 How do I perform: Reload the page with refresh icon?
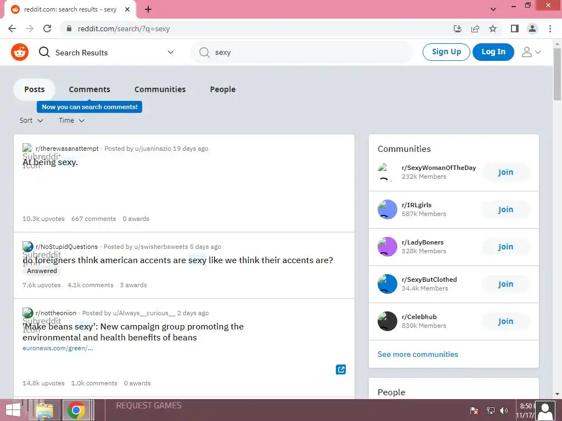47,29
